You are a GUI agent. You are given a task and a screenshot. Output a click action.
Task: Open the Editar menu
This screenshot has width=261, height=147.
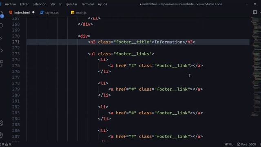tap(24, 4)
